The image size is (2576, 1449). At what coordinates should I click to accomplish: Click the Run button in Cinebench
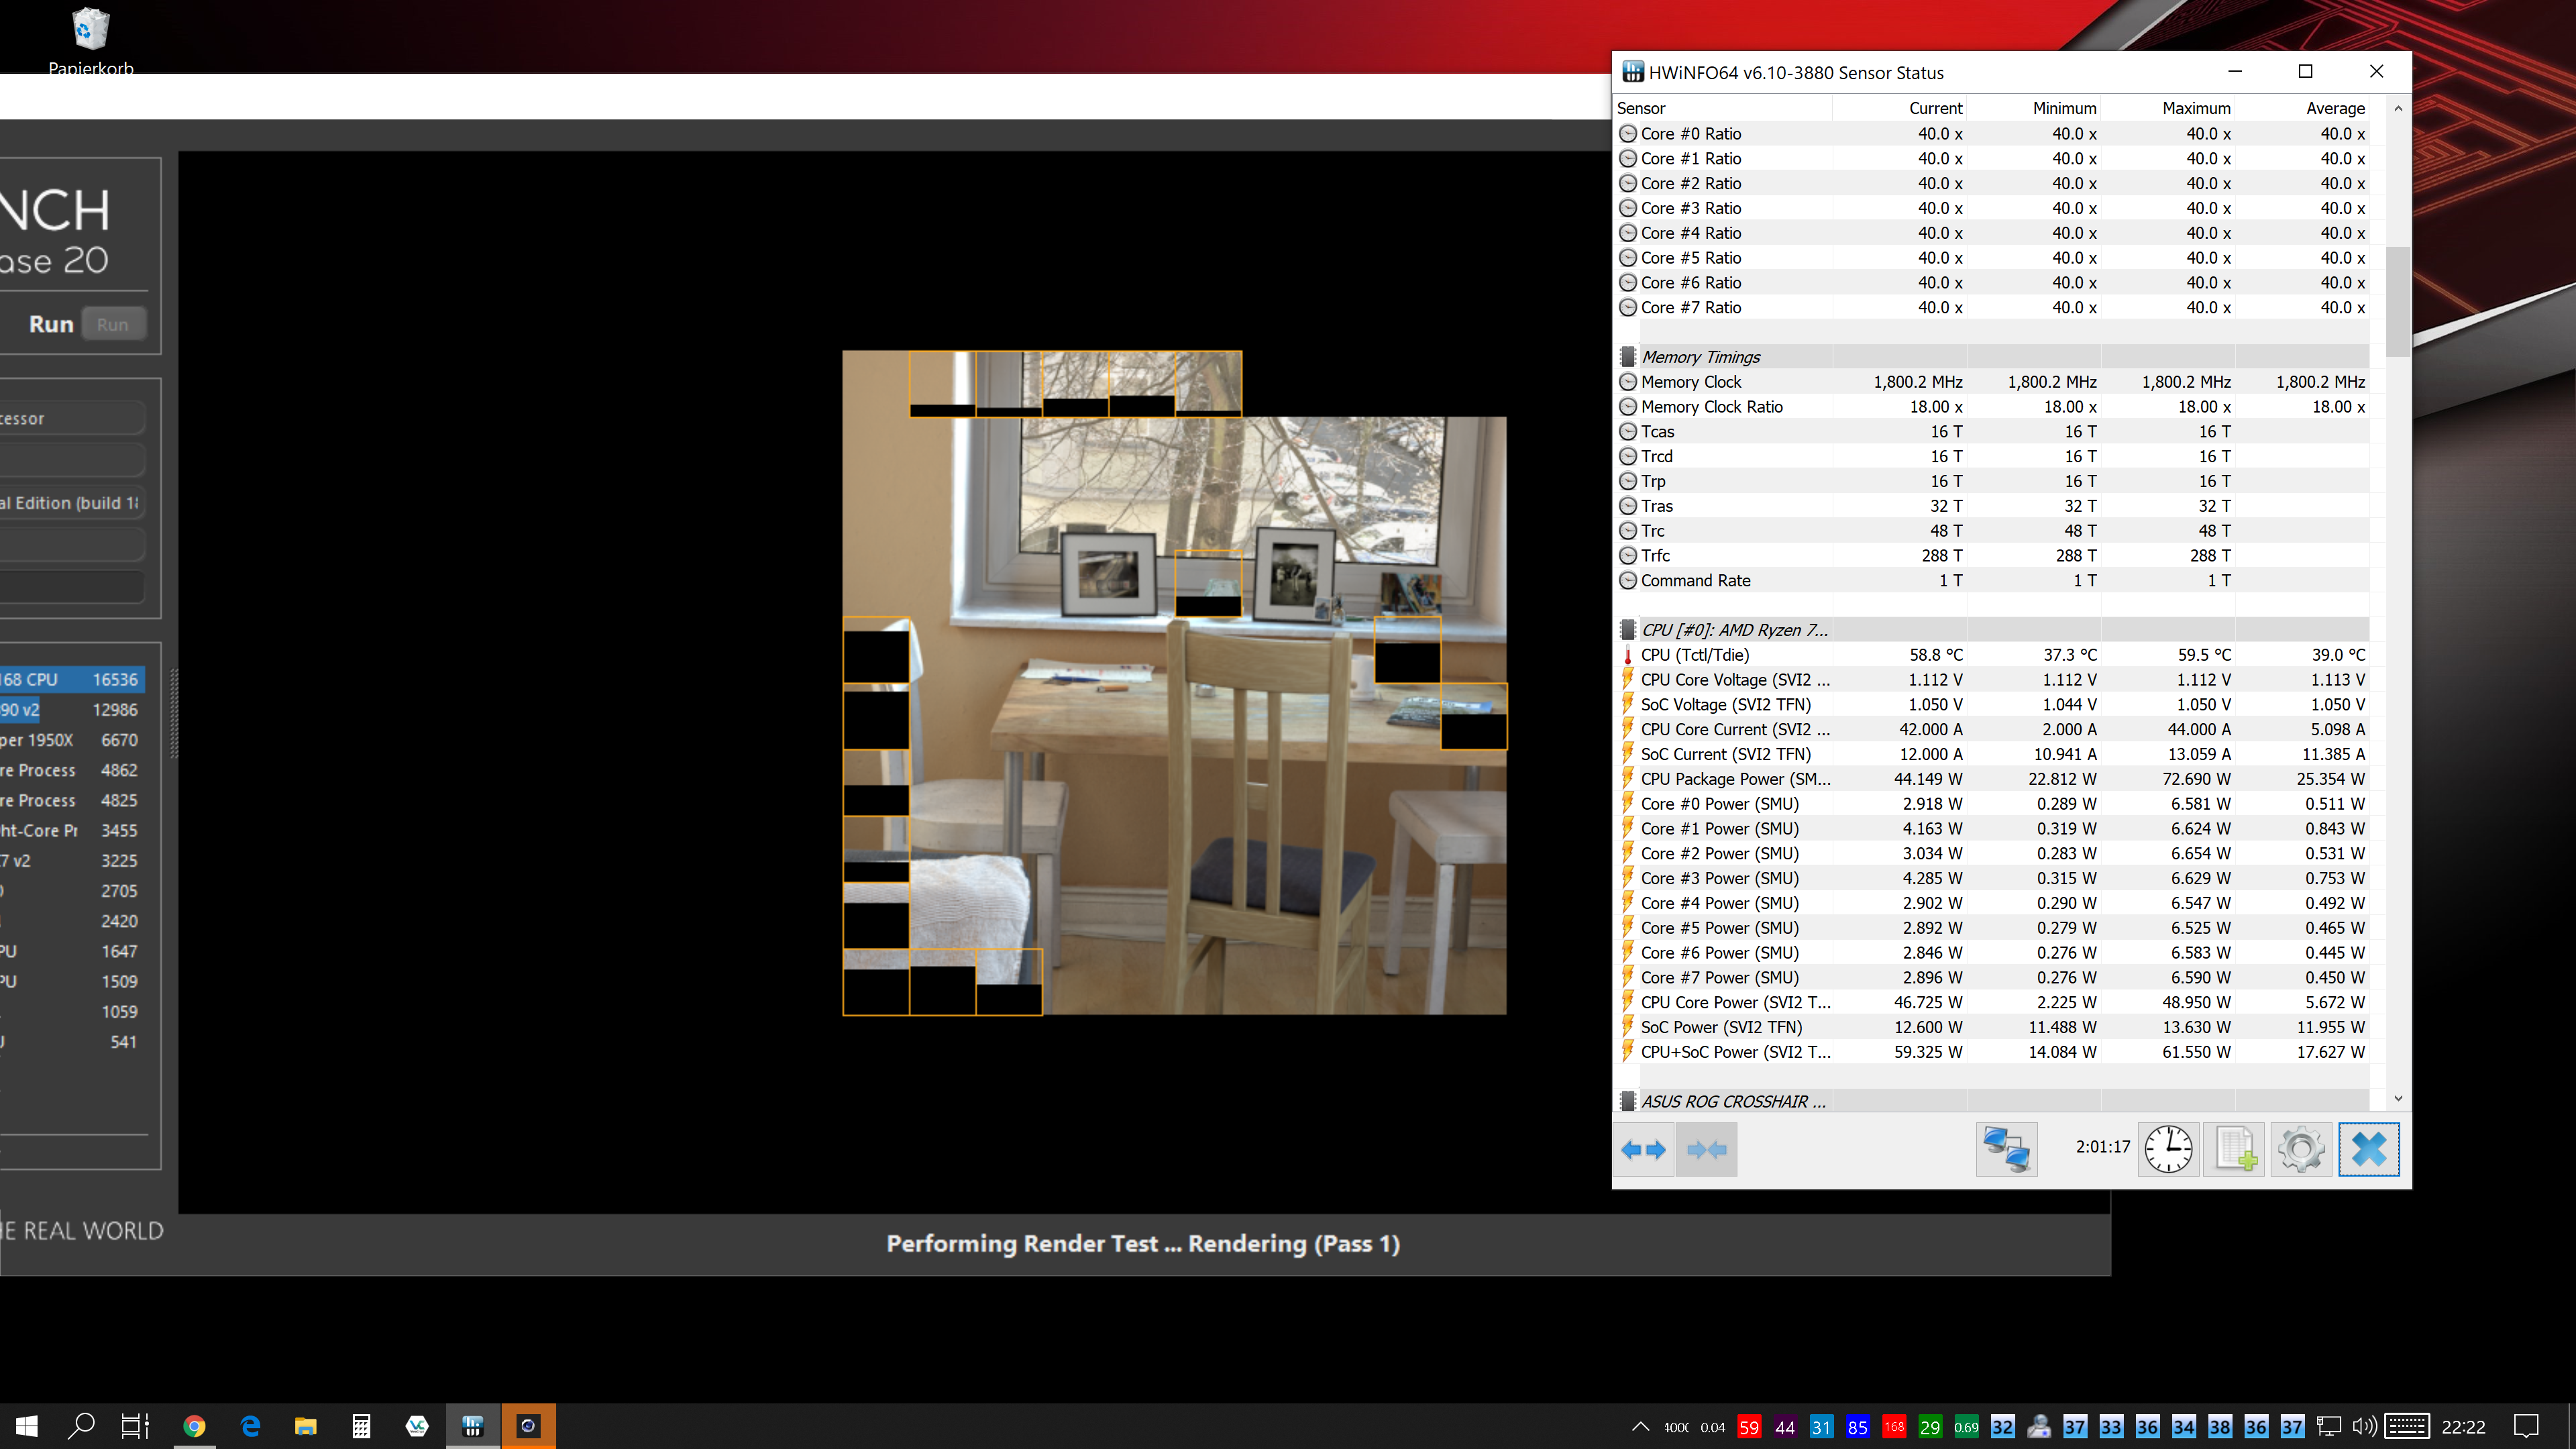[112, 324]
